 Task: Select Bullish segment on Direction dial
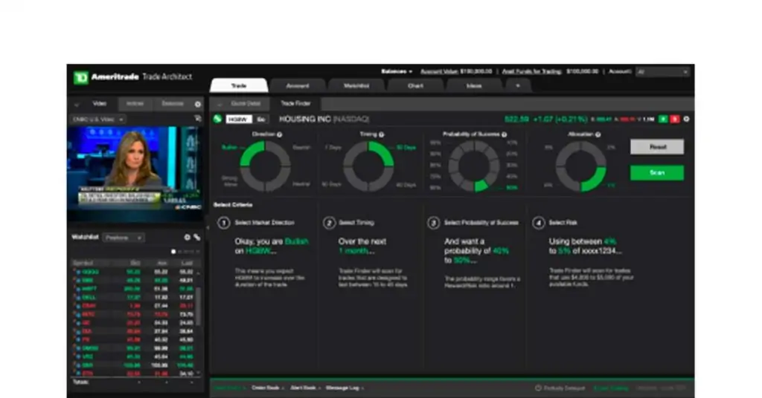(252, 153)
